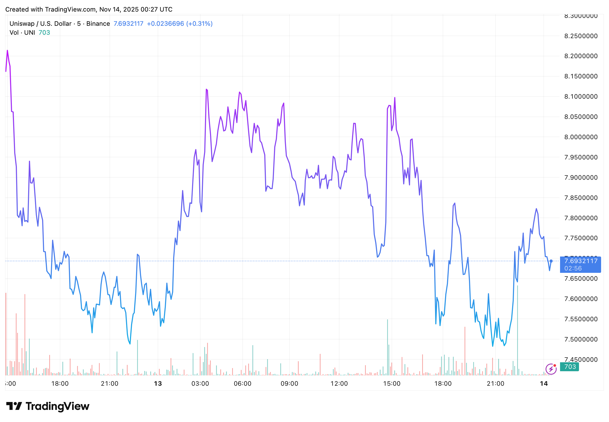Click the 8.0000000 price scale label
609x422 pixels.
[x=581, y=137]
